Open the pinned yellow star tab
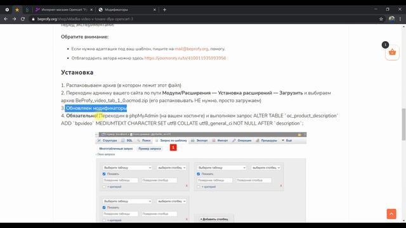The width and height of the screenshot is (406, 228). pyautogui.click(x=17, y=9)
